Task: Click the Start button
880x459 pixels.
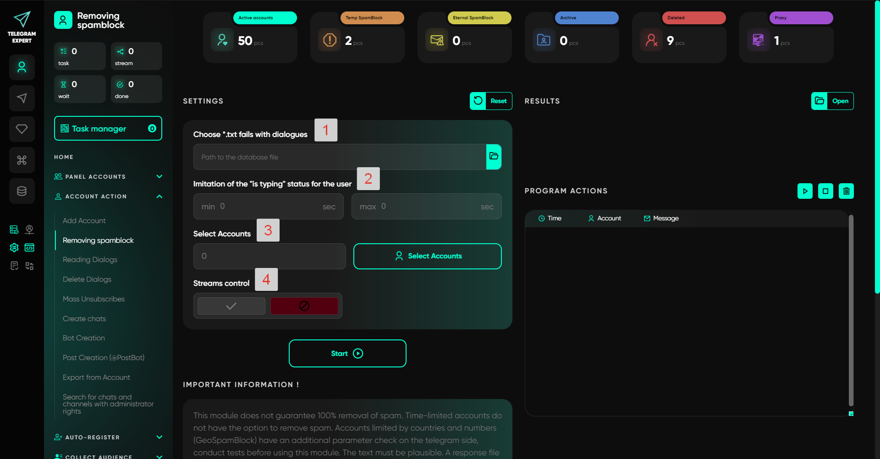Action: [x=347, y=353]
